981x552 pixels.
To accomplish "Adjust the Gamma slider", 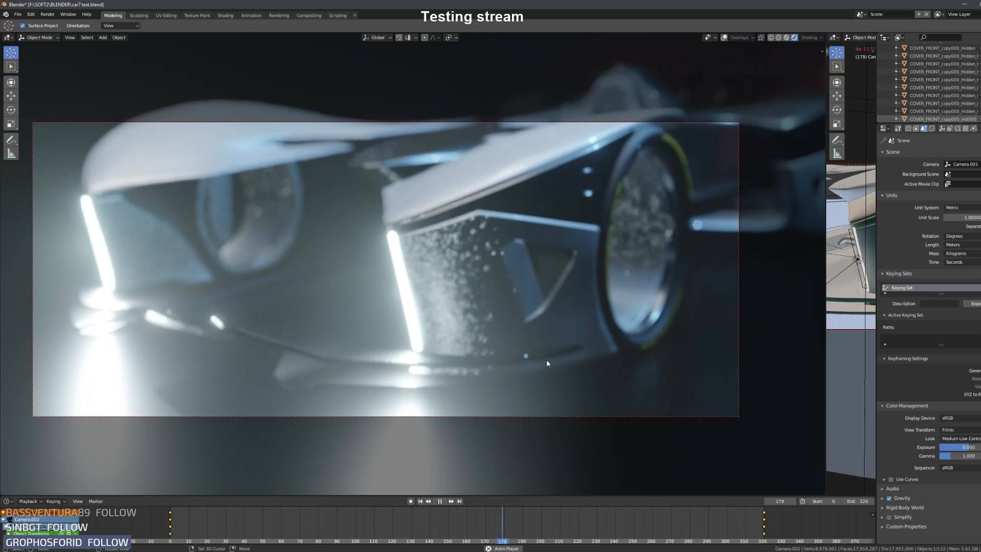I will (x=960, y=456).
